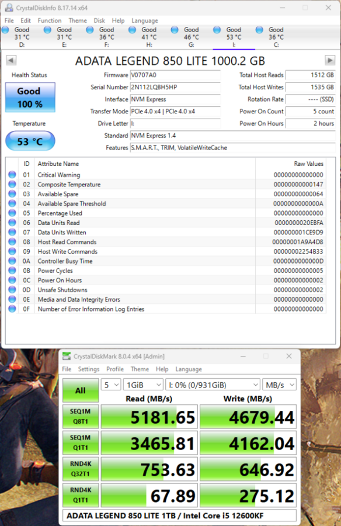This screenshot has height=526, width=341.
Task: Click raw value 0000000020EBFA of Data Units Read
Action: point(299,223)
